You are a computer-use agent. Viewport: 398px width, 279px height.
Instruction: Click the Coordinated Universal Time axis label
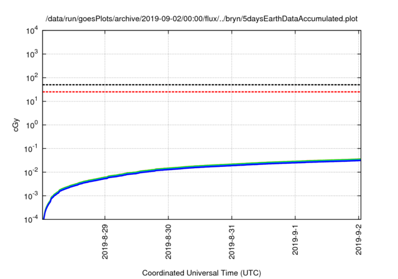(x=201, y=273)
